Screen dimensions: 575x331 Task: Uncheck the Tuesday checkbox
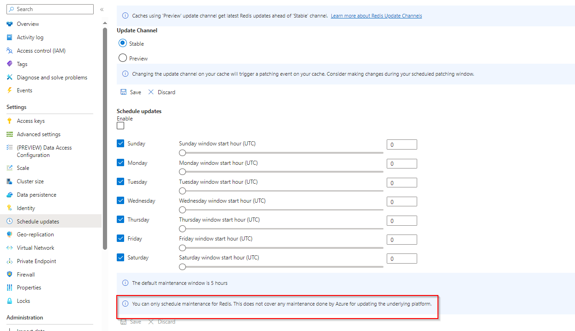coord(120,181)
